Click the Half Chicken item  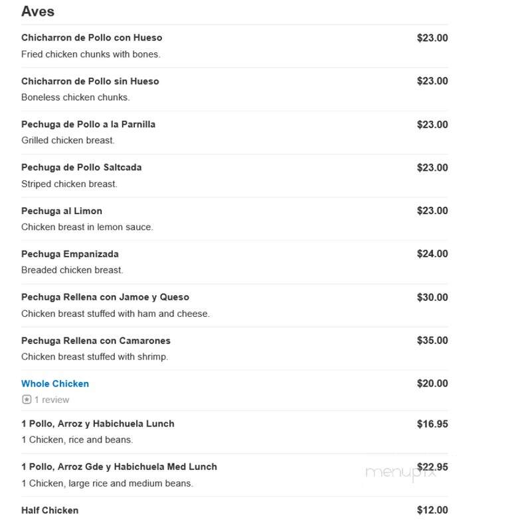tap(50, 510)
